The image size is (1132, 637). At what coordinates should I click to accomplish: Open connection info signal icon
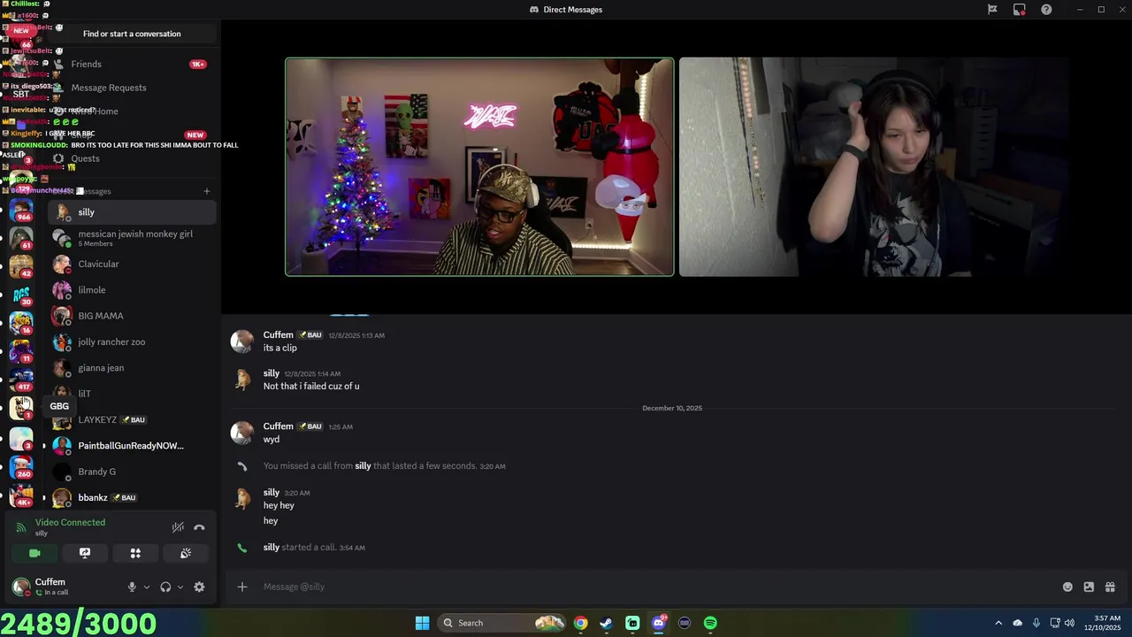[x=21, y=527]
